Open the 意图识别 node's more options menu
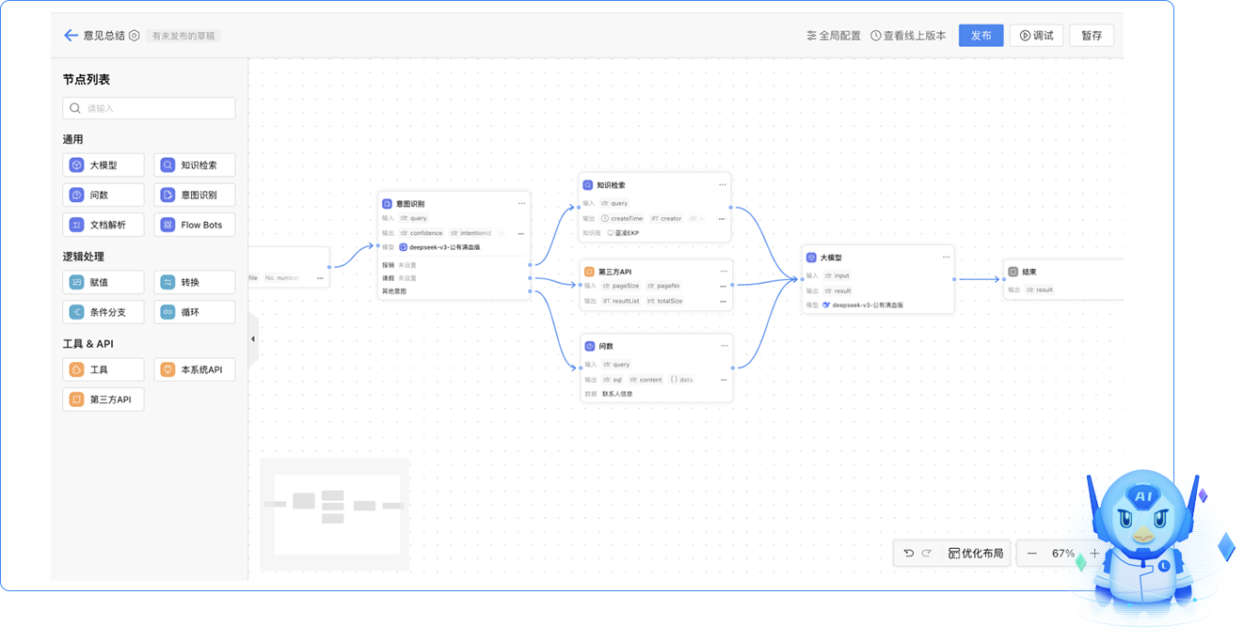 pos(521,203)
